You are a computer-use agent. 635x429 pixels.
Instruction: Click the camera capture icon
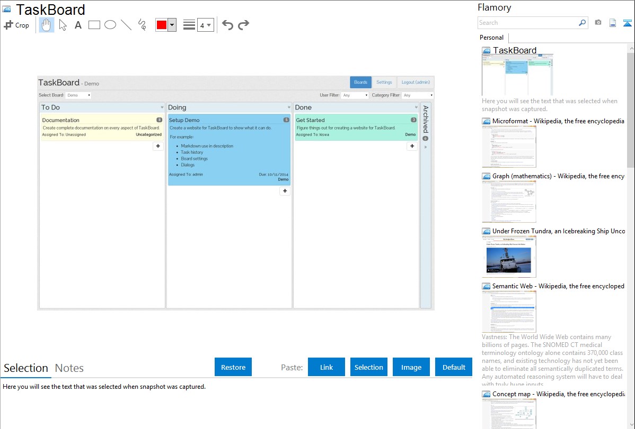click(598, 23)
